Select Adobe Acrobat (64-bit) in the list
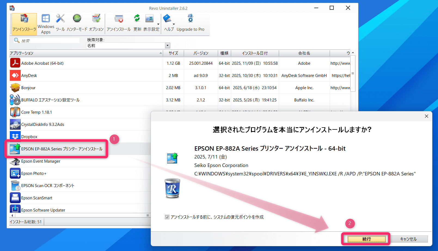This screenshot has width=438, height=251. [42, 63]
